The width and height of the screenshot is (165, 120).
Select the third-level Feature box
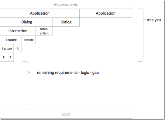click(7, 48)
